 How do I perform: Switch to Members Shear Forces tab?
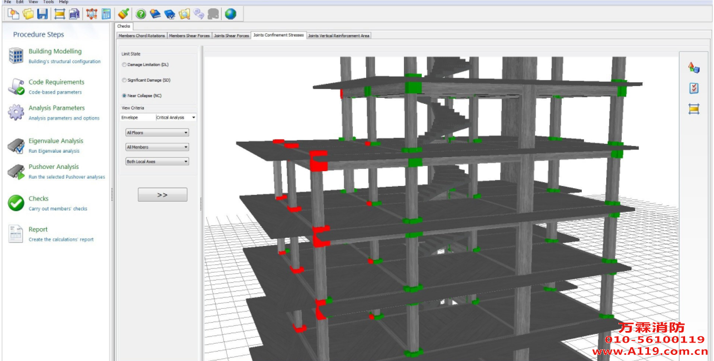tap(189, 36)
